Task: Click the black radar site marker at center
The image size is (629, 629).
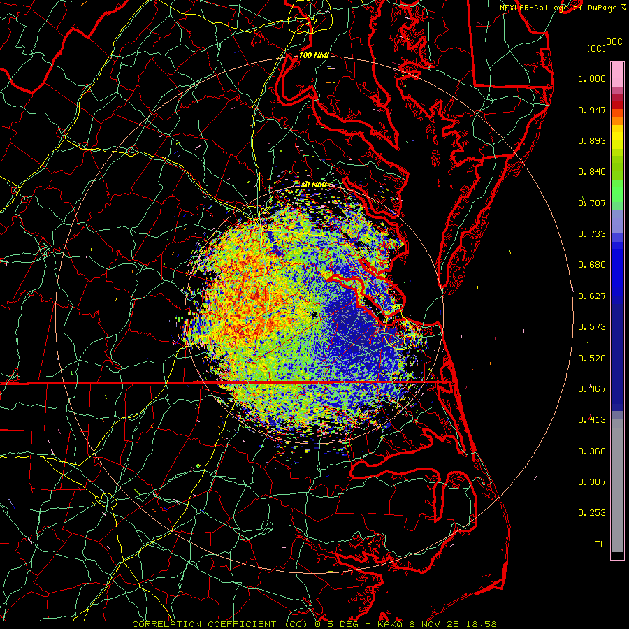Action: tap(315, 315)
